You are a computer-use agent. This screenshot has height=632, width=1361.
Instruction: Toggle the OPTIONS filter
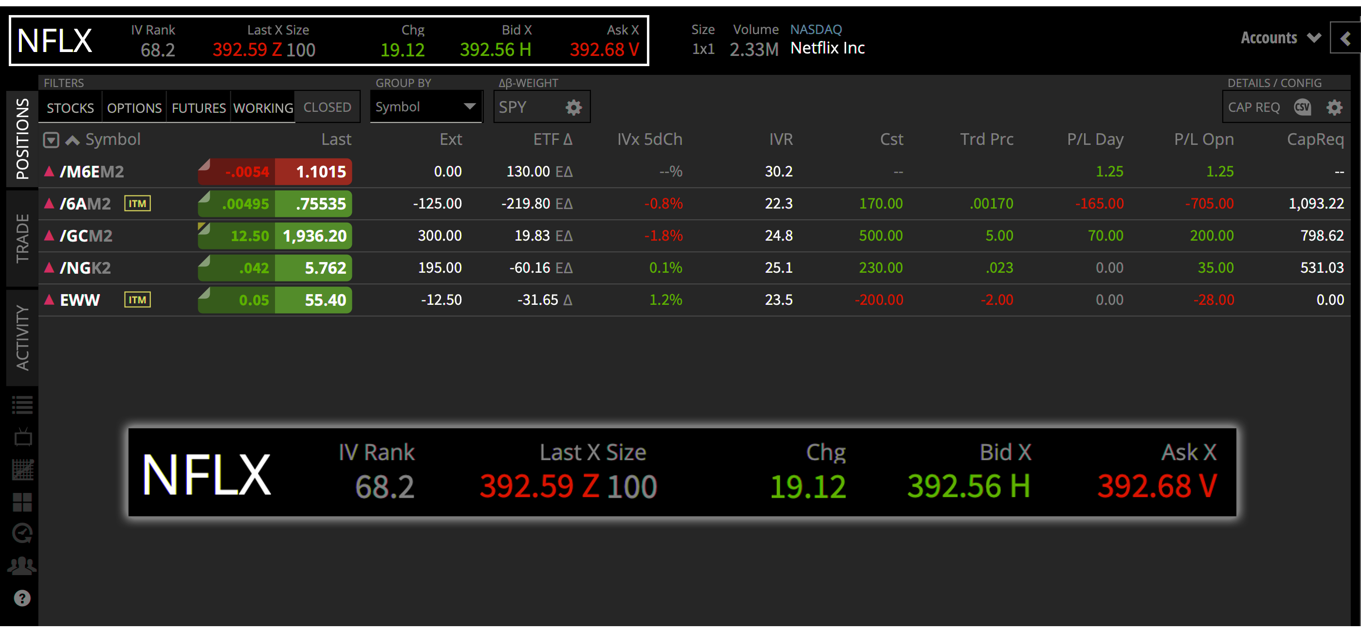[x=134, y=107]
